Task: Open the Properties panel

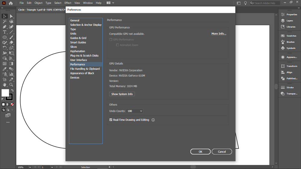Action: (290, 14)
